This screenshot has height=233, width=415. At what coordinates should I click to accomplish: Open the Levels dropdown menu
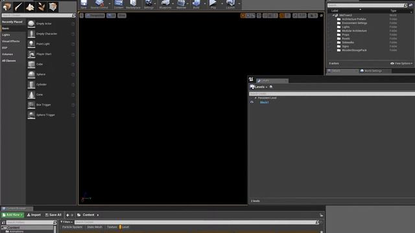point(259,87)
